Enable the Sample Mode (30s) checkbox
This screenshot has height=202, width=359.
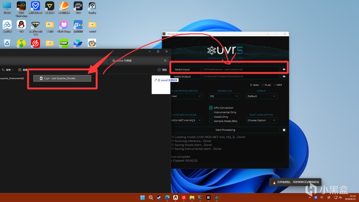211,121
